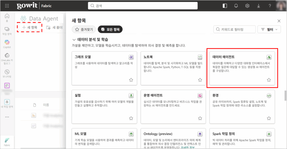Open notifications bell icon
Image resolution: width=287 pixels, height=149 pixels.
[x=236, y=6]
